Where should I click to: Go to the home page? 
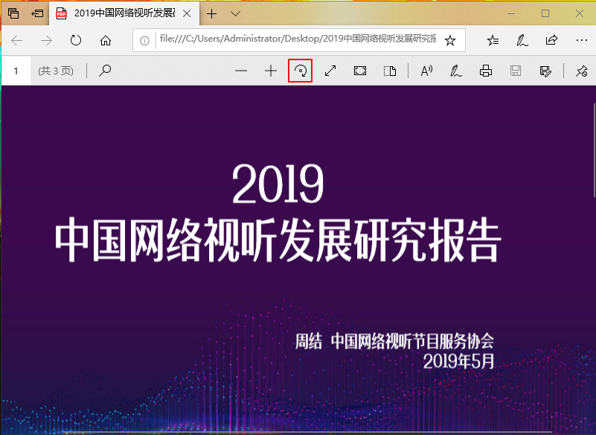[106, 40]
